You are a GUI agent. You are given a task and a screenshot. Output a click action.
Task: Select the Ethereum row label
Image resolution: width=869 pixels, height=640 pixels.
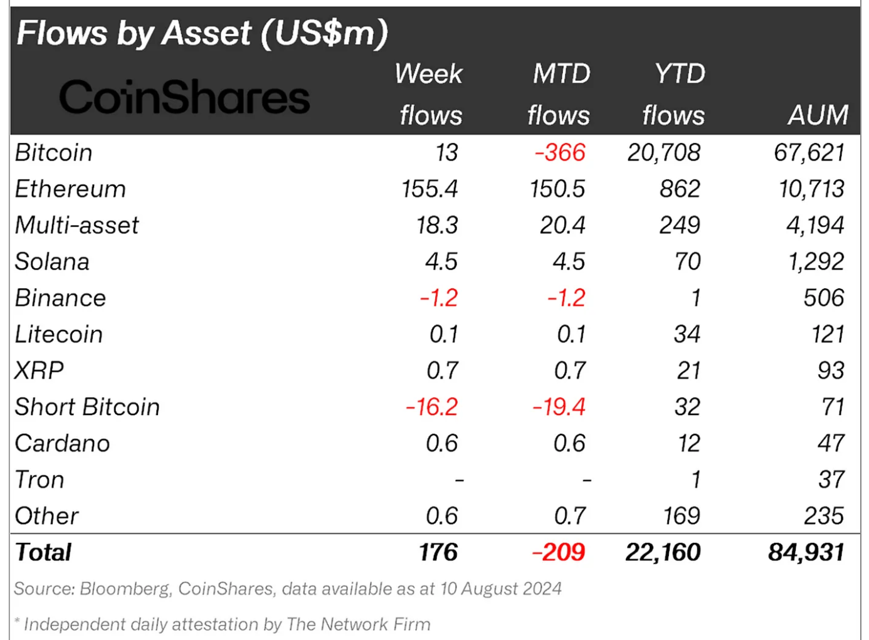tap(70, 189)
